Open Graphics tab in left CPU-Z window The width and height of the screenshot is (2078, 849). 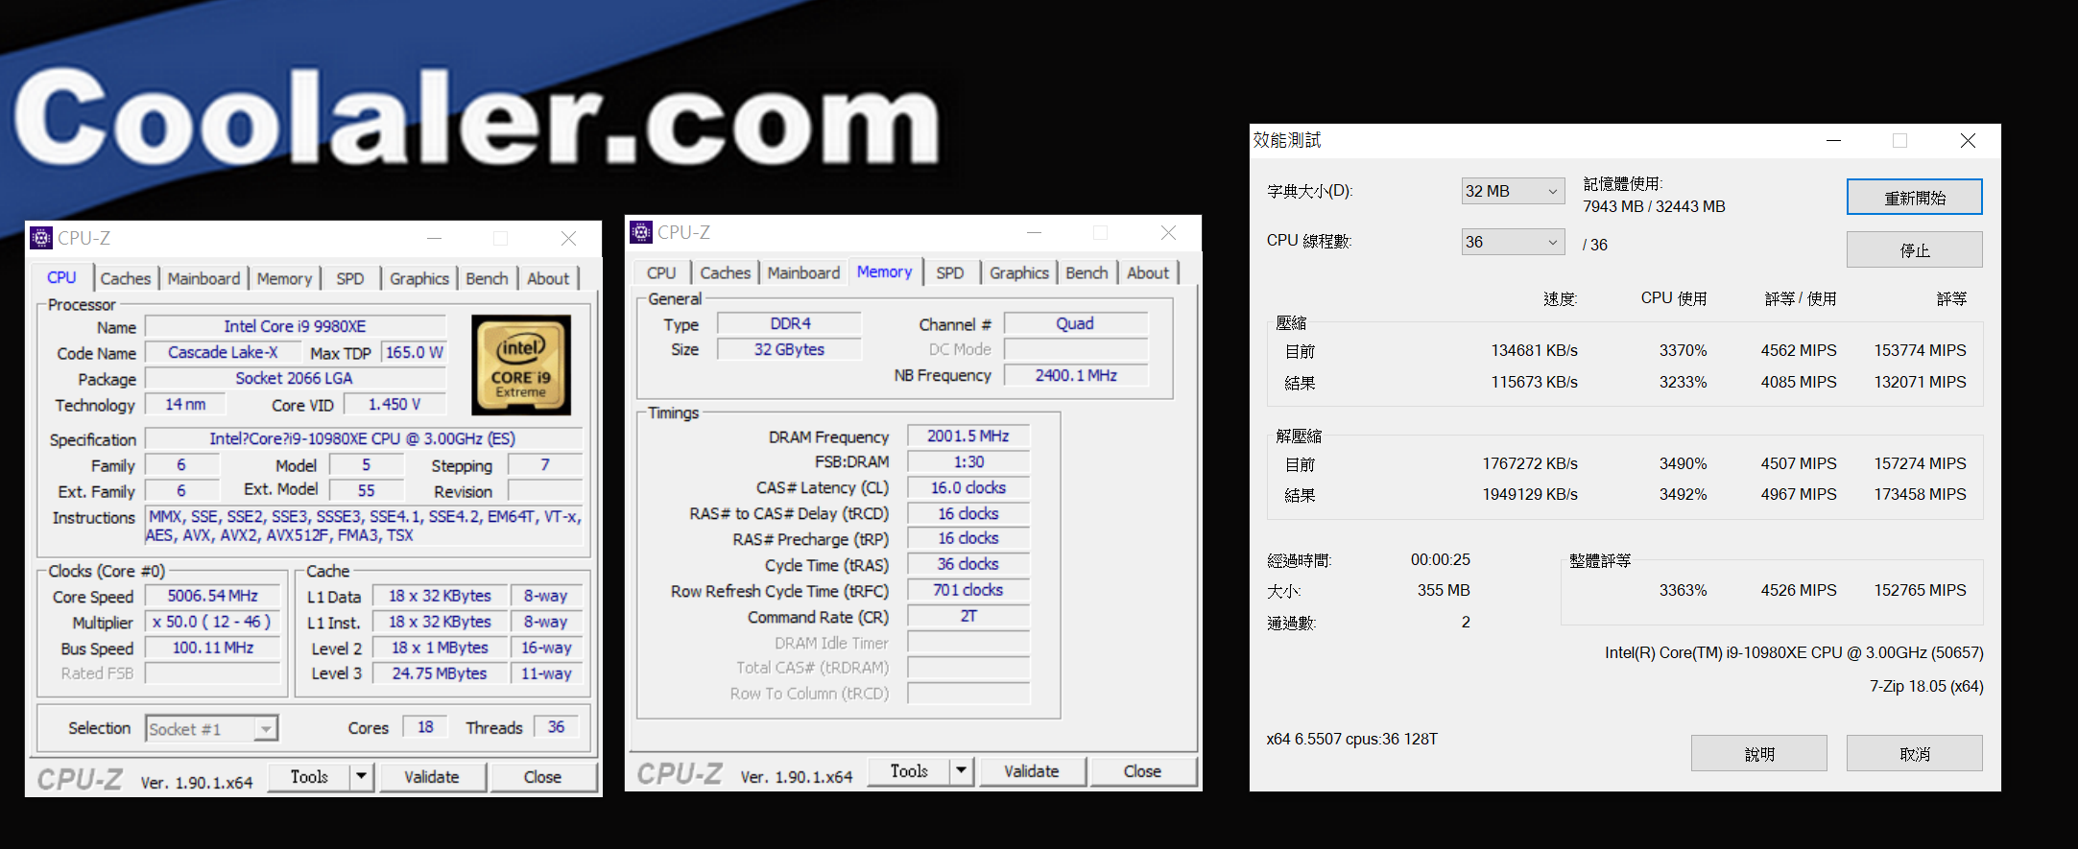point(419,278)
